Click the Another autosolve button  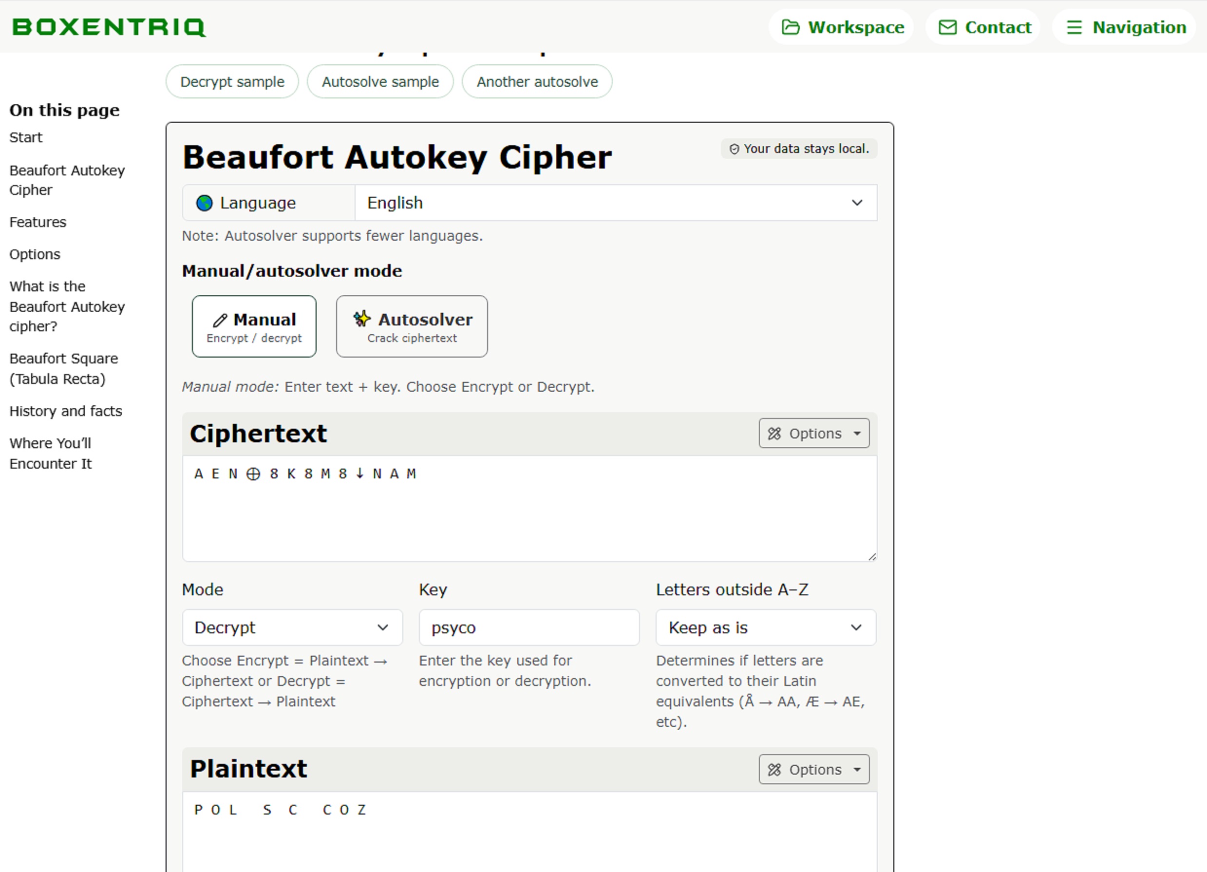pos(536,82)
